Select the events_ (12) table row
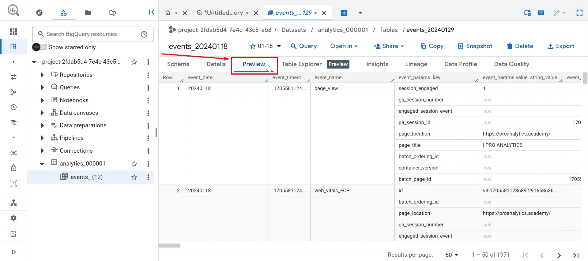The image size is (588, 261). point(90,177)
